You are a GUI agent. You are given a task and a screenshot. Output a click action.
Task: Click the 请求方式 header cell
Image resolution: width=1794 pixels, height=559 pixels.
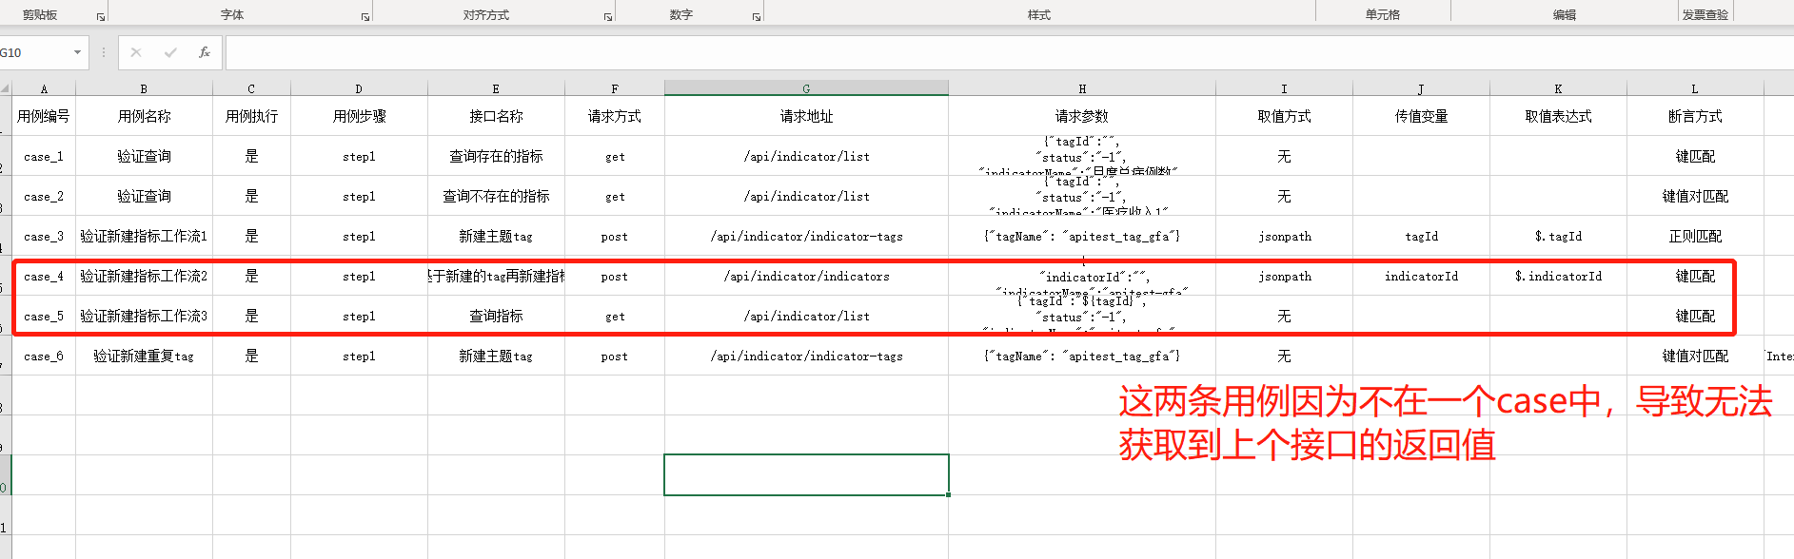click(615, 116)
